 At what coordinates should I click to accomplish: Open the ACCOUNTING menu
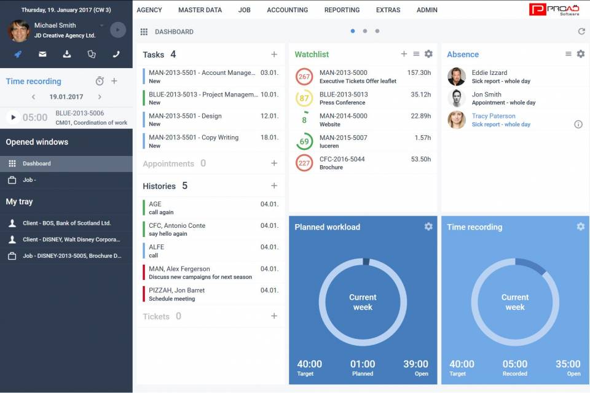(x=287, y=10)
